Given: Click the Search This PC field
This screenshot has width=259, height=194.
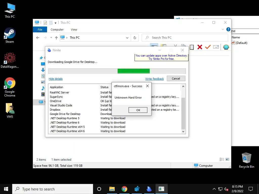Looking at the screenshot, I should (x=185, y=38).
